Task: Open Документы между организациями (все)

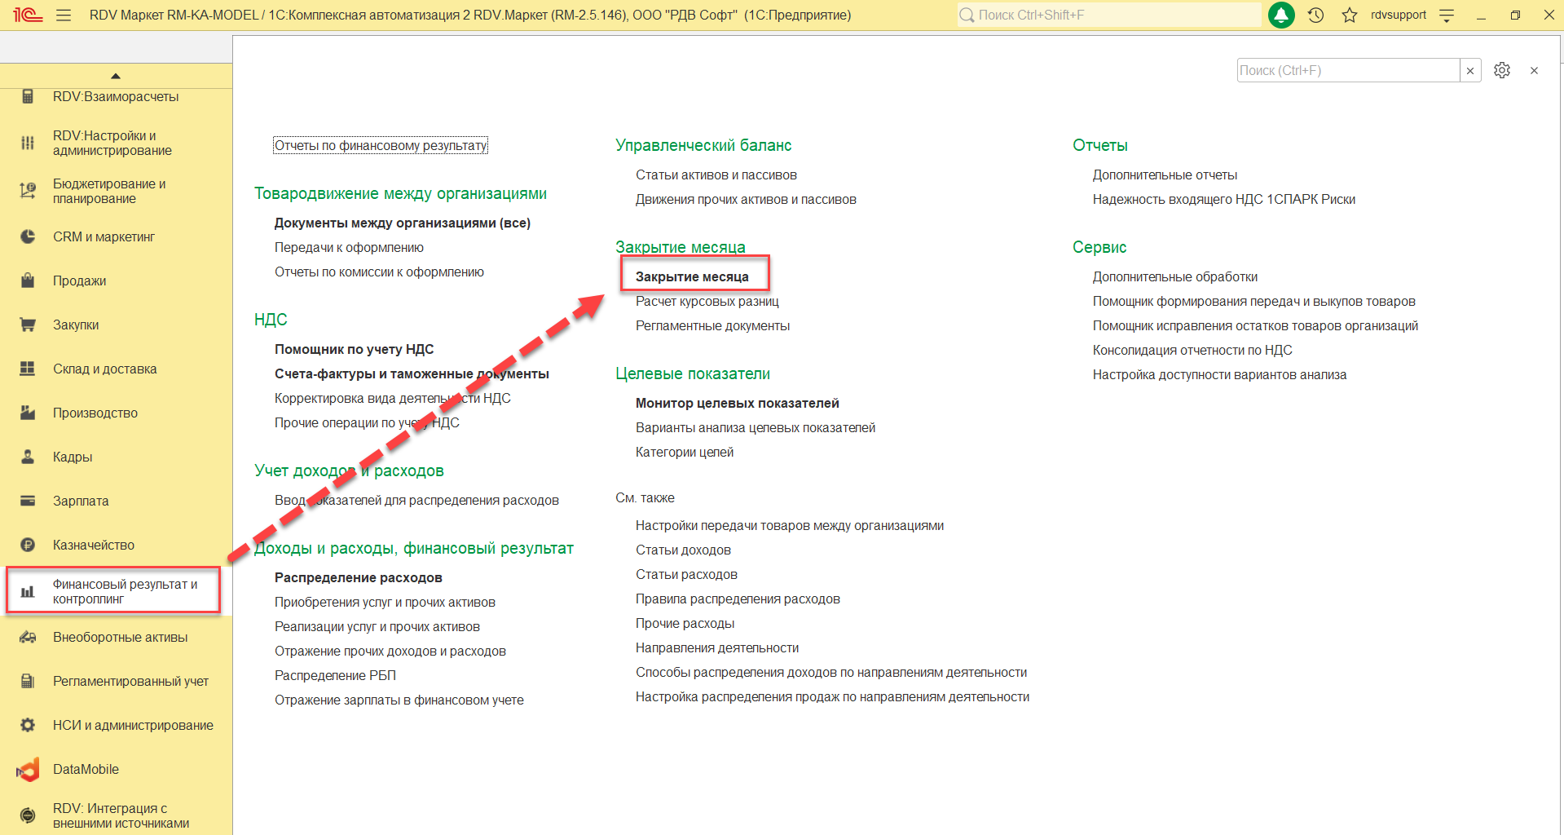Action: coord(403,223)
